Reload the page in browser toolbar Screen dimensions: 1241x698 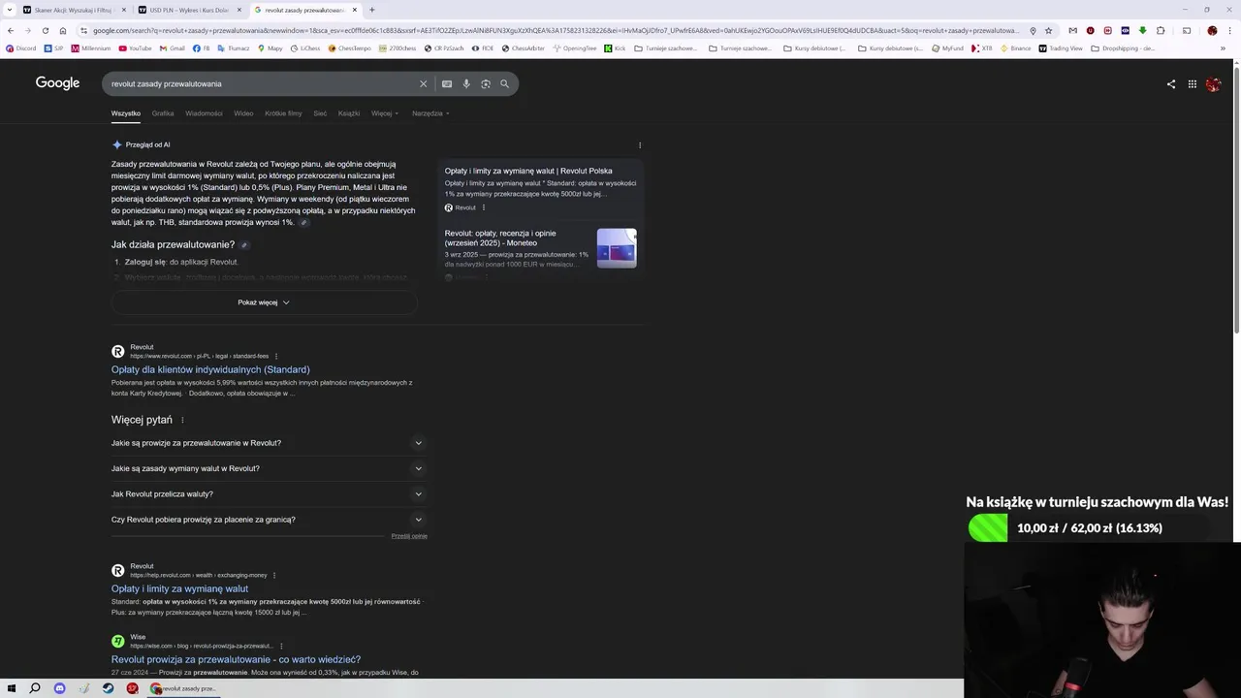pos(45,31)
